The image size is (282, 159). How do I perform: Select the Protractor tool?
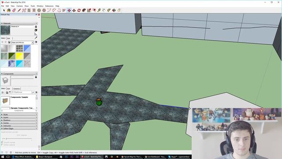click(109, 11)
